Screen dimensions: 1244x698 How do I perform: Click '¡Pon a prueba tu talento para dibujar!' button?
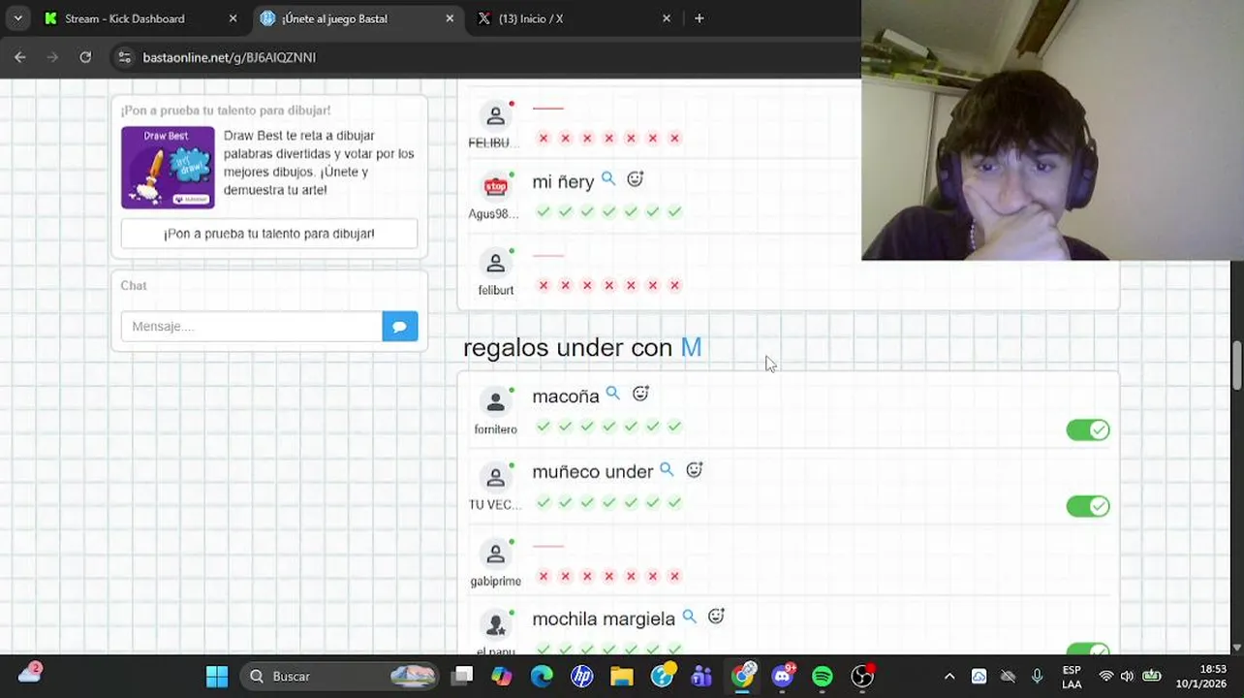[269, 234]
